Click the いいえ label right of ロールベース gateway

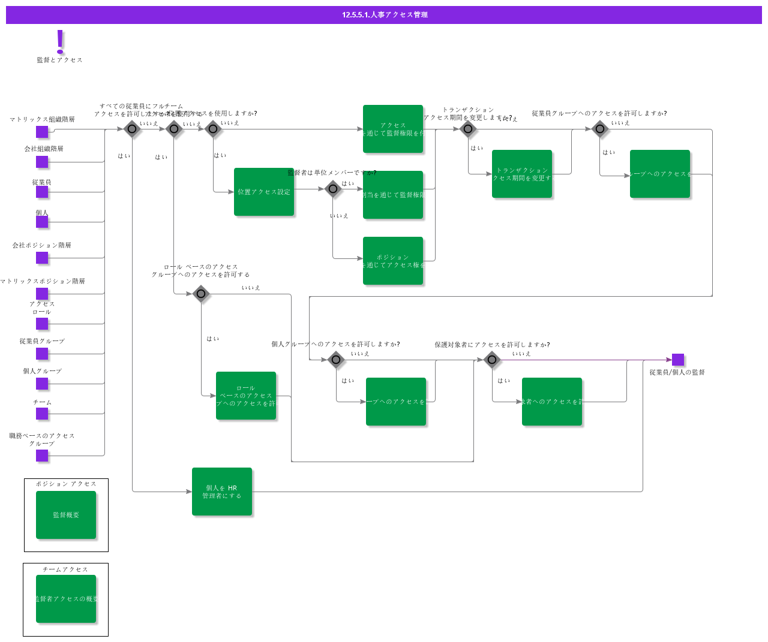pyautogui.click(x=251, y=288)
